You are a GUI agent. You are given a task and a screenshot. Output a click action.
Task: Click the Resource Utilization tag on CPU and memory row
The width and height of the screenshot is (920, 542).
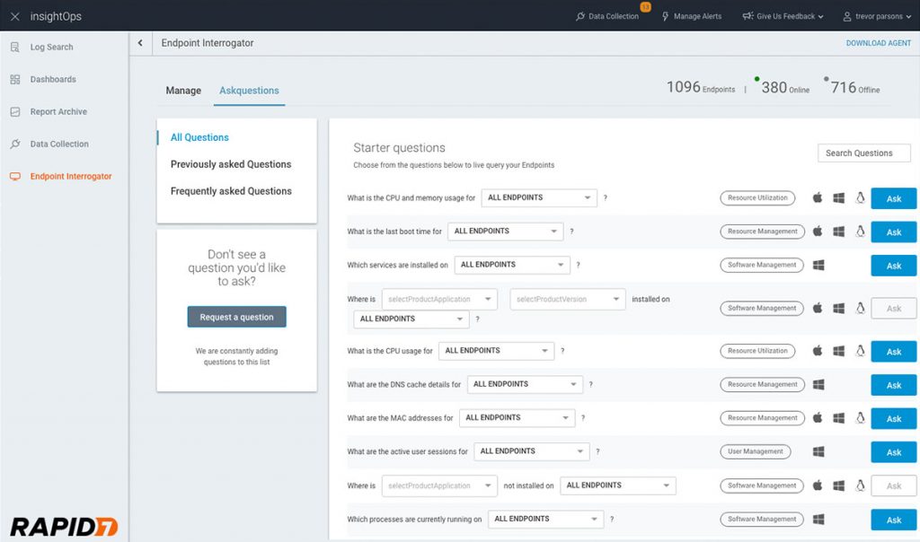point(757,198)
